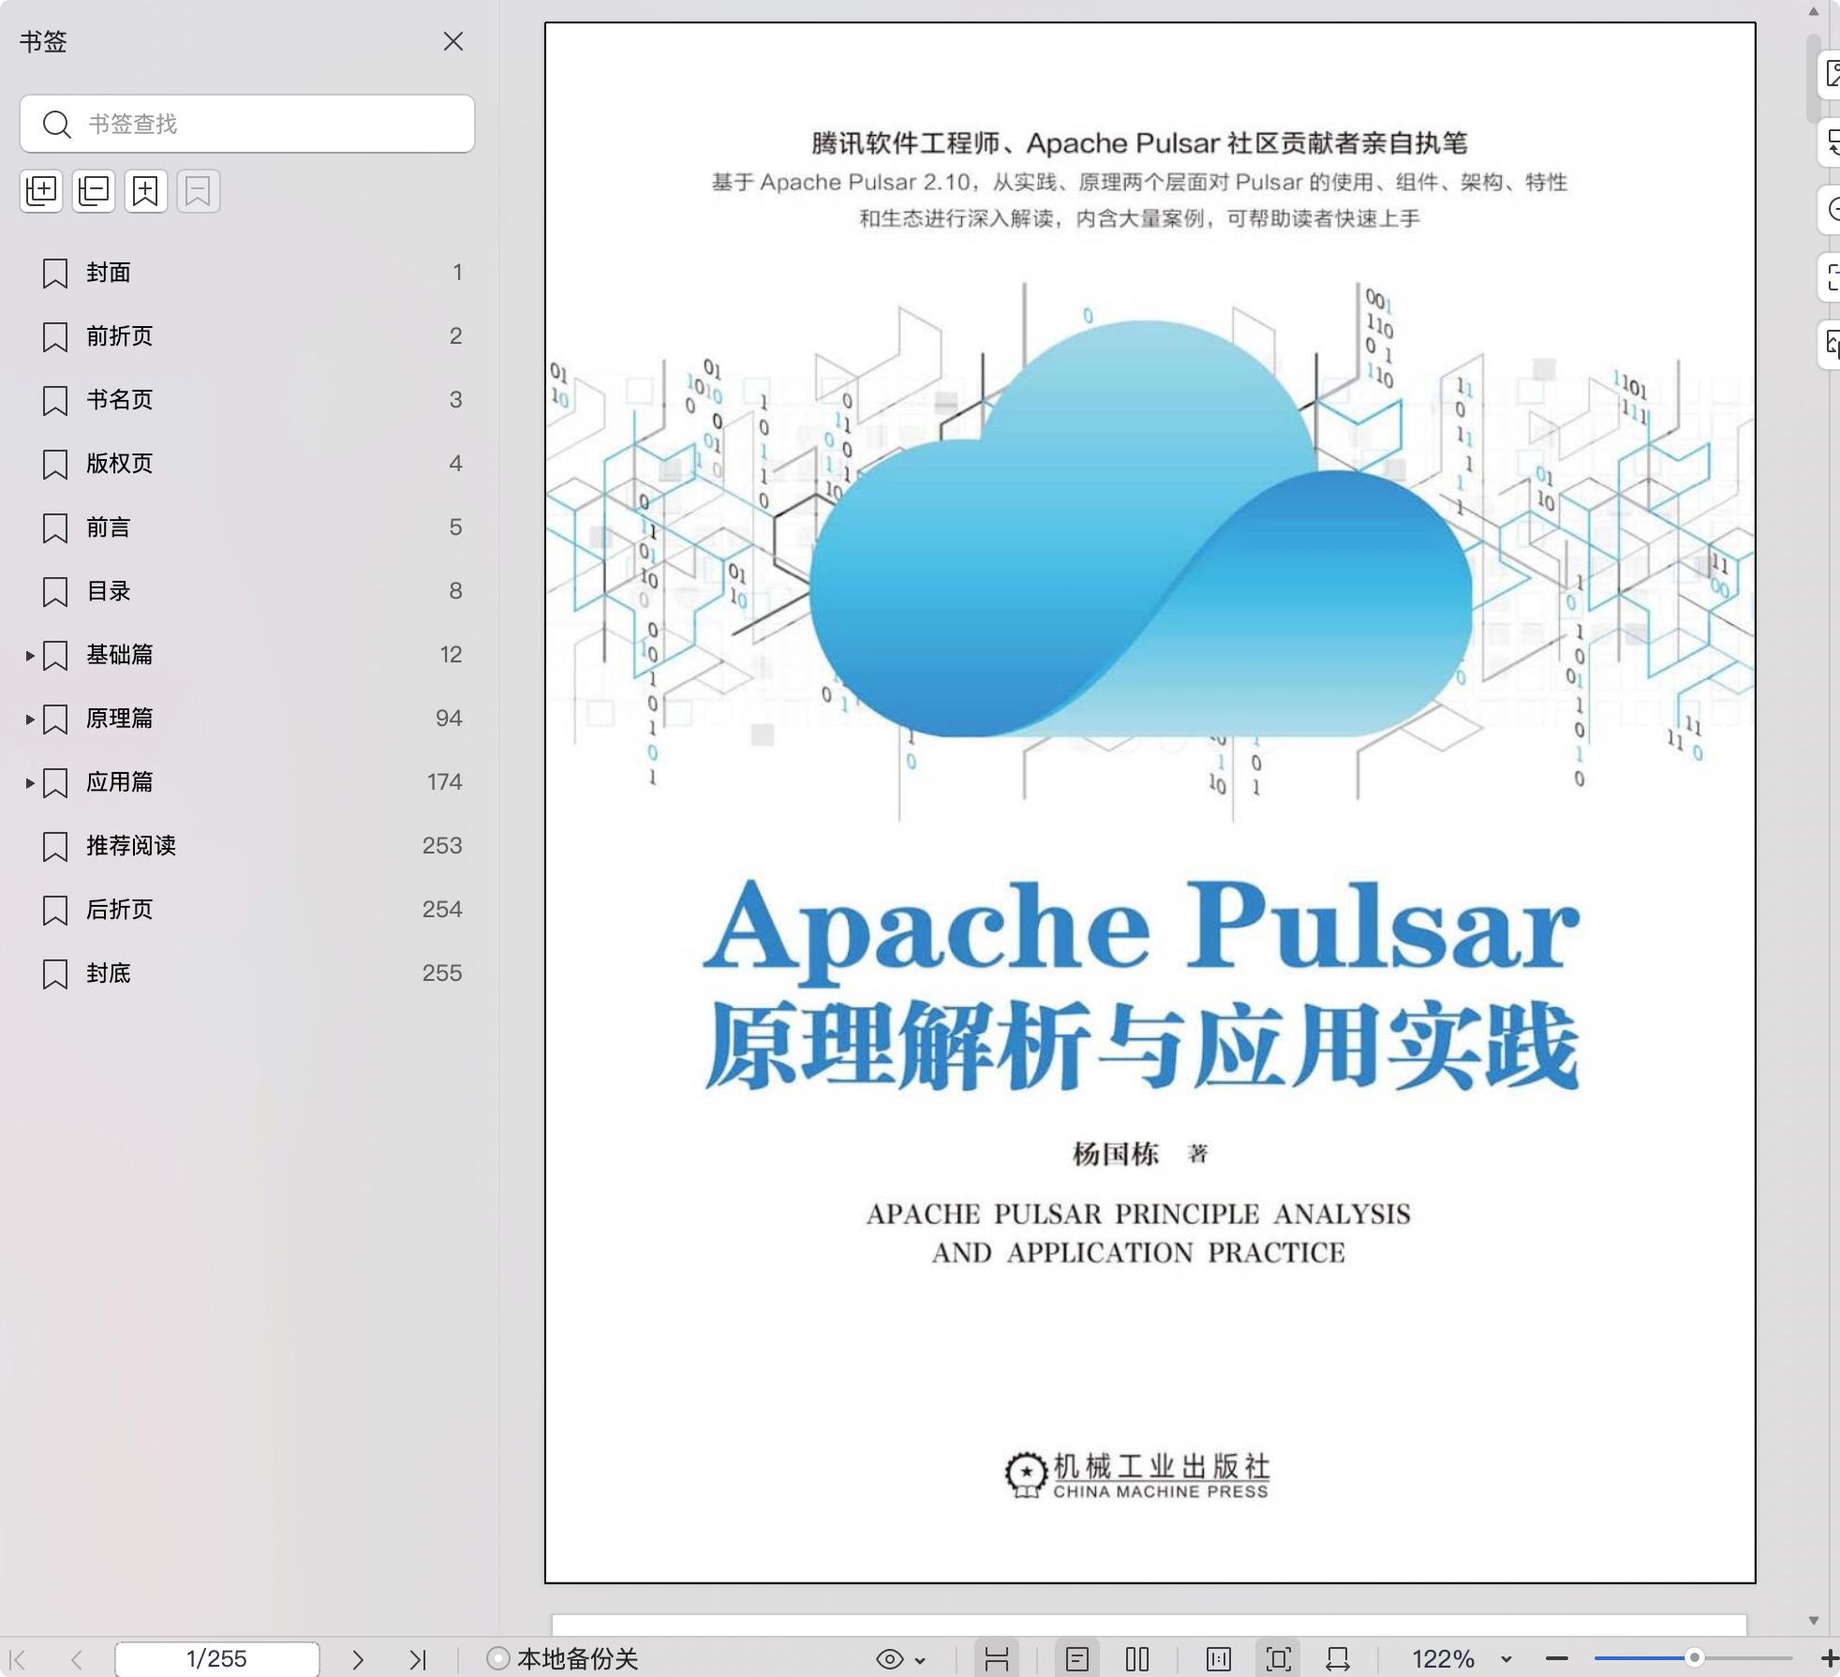This screenshot has width=1840, height=1677.
Task: Click the fourth right sidebar tool icon
Action: pos(1830,277)
